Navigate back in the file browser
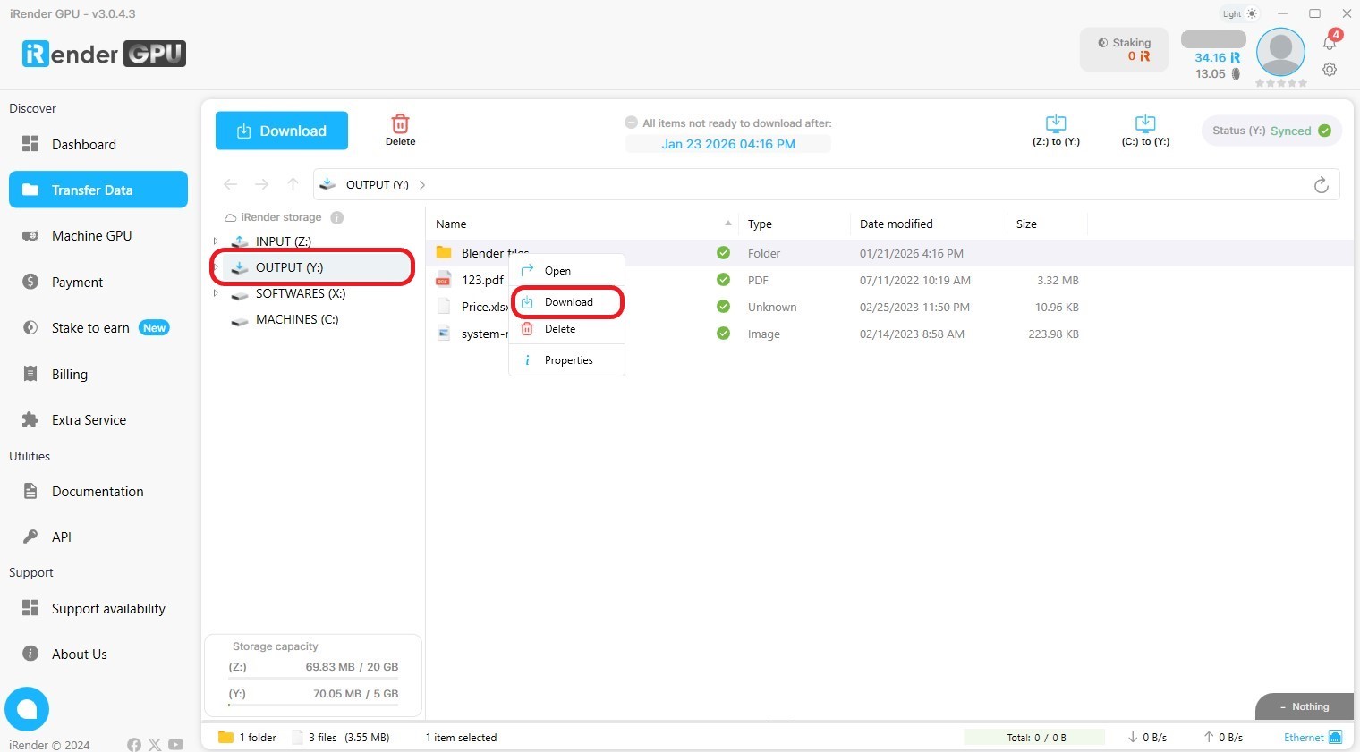This screenshot has height=752, width=1360. tap(230, 184)
